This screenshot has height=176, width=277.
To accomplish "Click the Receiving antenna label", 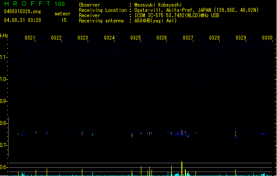I will pos(101,21).
